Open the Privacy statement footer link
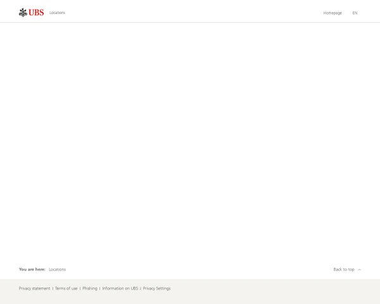This screenshot has width=380, height=304. (34, 288)
